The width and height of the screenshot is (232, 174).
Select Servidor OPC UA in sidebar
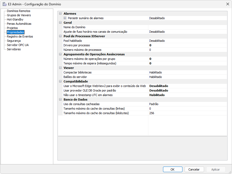[18, 45]
